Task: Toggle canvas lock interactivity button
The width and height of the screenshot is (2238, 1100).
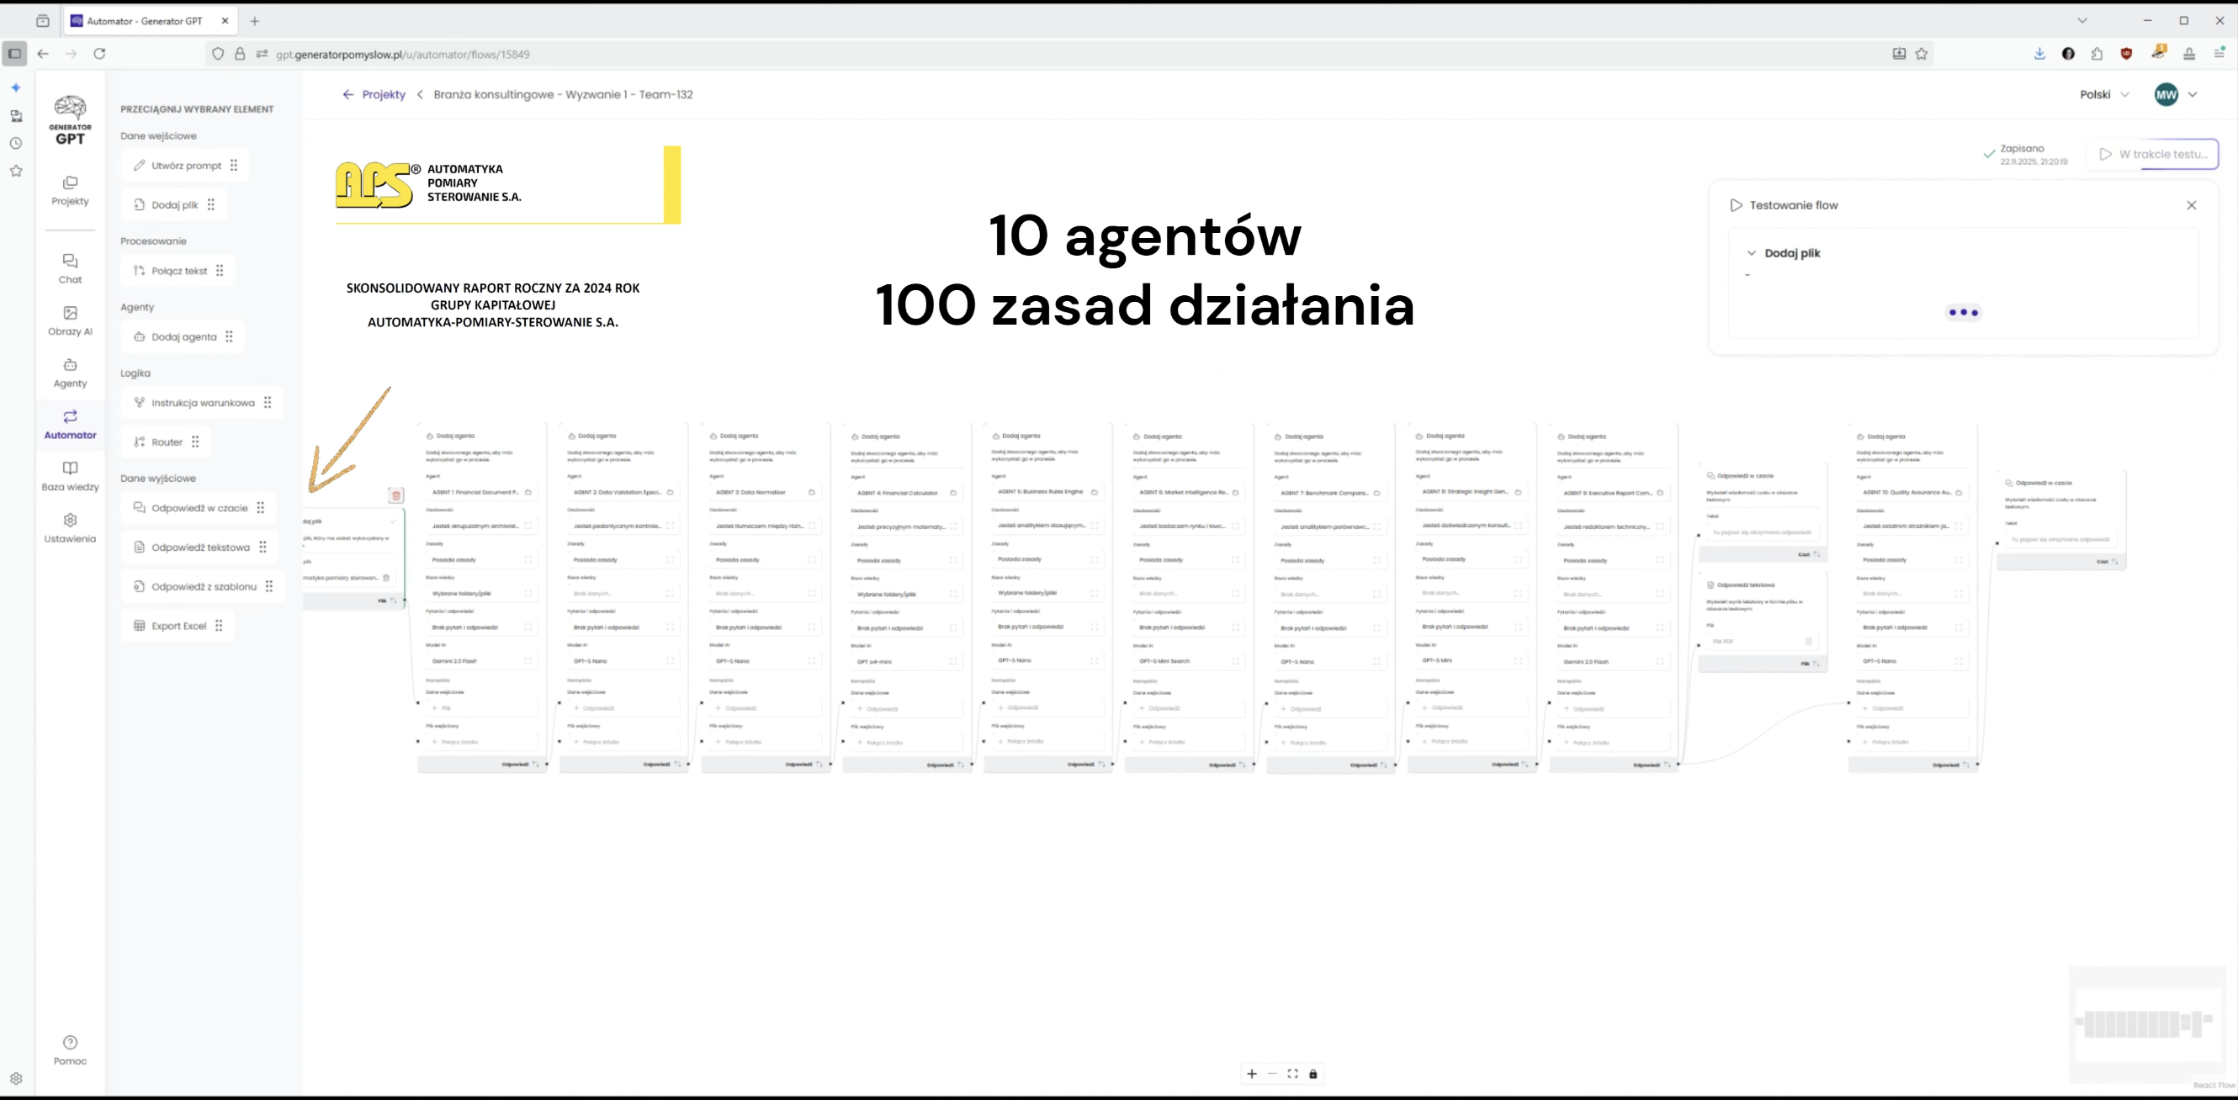Action: pos(1313,1074)
